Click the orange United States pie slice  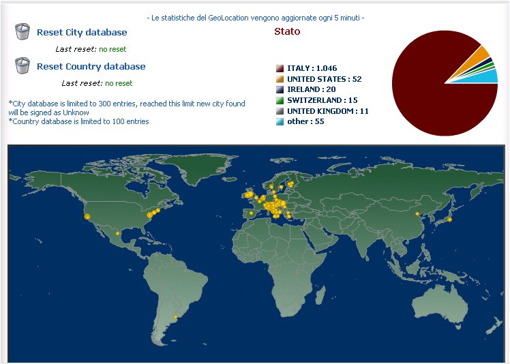point(477,59)
